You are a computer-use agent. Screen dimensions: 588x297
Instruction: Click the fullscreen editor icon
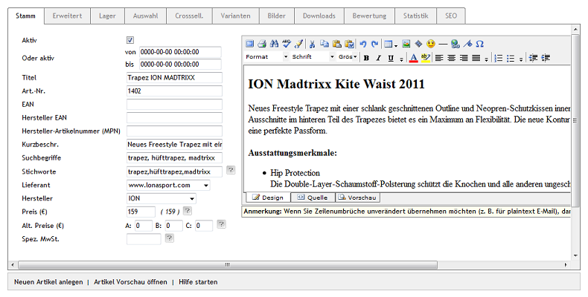pyautogui.click(x=250, y=44)
